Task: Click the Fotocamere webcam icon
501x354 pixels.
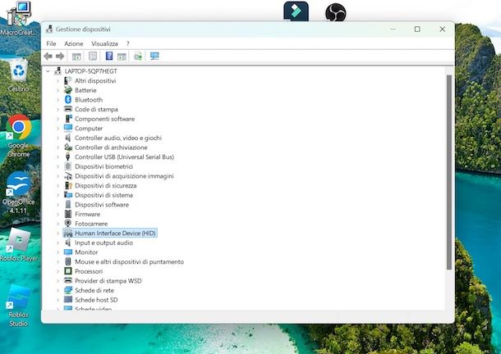Action: click(67, 223)
